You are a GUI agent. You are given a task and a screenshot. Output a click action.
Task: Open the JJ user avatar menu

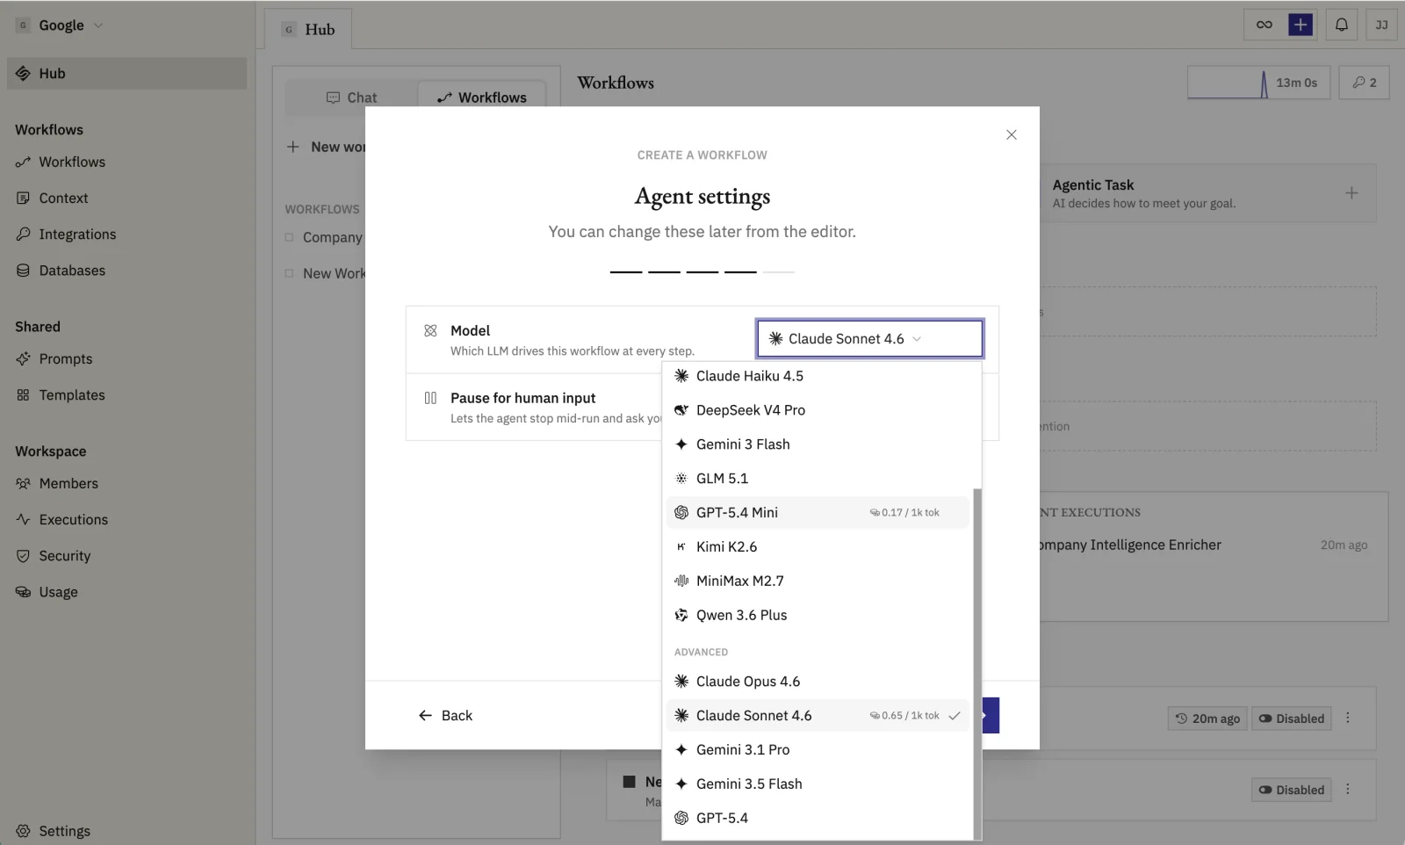(x=1381, y=25)
